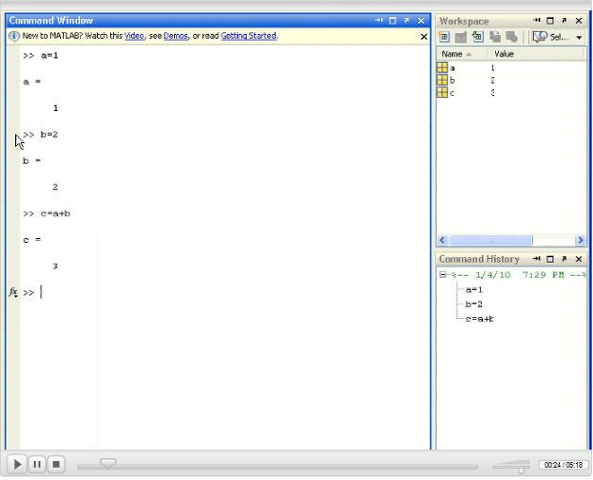Image resolution: width=593 pixels, height=480 pixels.
Task: Undock the Command History panel
Action: click(x=564, y=259)
